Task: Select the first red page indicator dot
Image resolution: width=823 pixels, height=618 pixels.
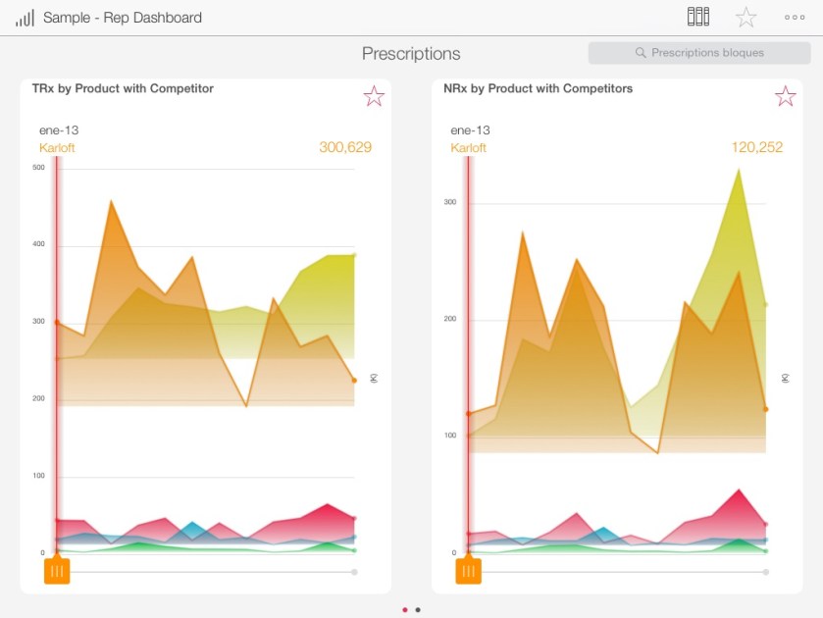Action: [x=405, y=609]
